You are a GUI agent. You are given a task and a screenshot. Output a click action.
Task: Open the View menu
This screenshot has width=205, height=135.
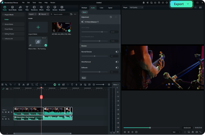point(40,3)
